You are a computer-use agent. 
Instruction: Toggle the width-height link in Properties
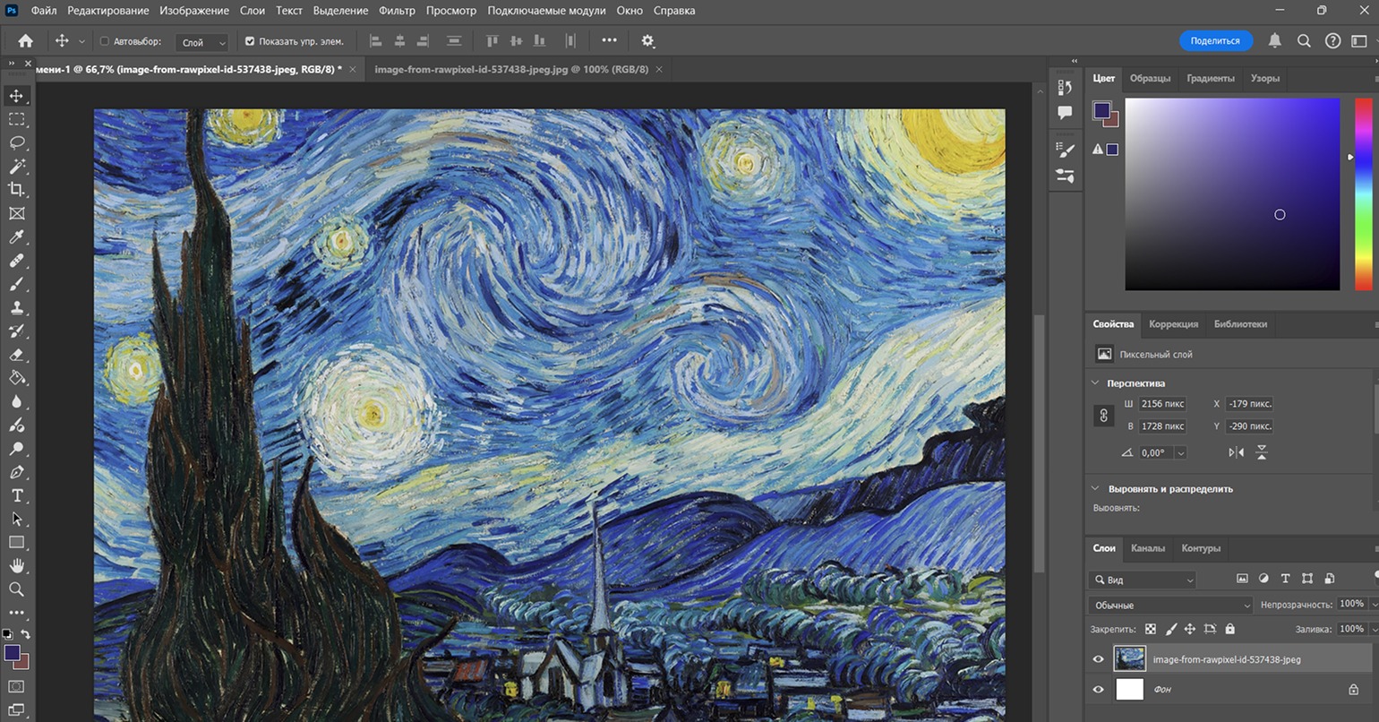[1103, 415]
